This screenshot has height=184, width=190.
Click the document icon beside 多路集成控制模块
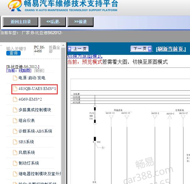[x=15, y=110]
